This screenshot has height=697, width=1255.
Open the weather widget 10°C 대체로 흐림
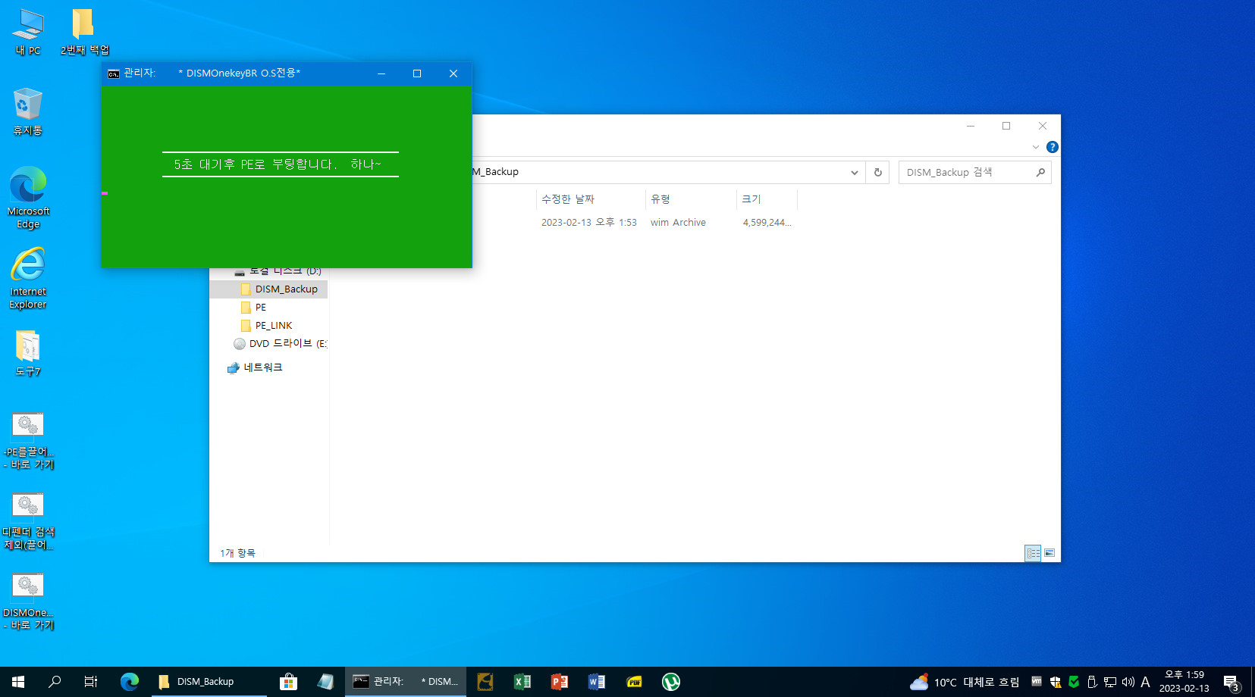click(x=965, y=682)
